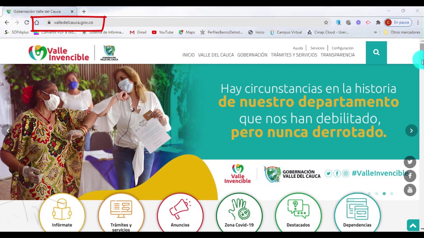
Task: Open the floating YouTube share icon
Action: tap(410, 190)
